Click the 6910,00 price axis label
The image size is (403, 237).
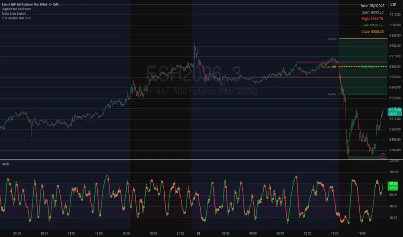[395, 119]
